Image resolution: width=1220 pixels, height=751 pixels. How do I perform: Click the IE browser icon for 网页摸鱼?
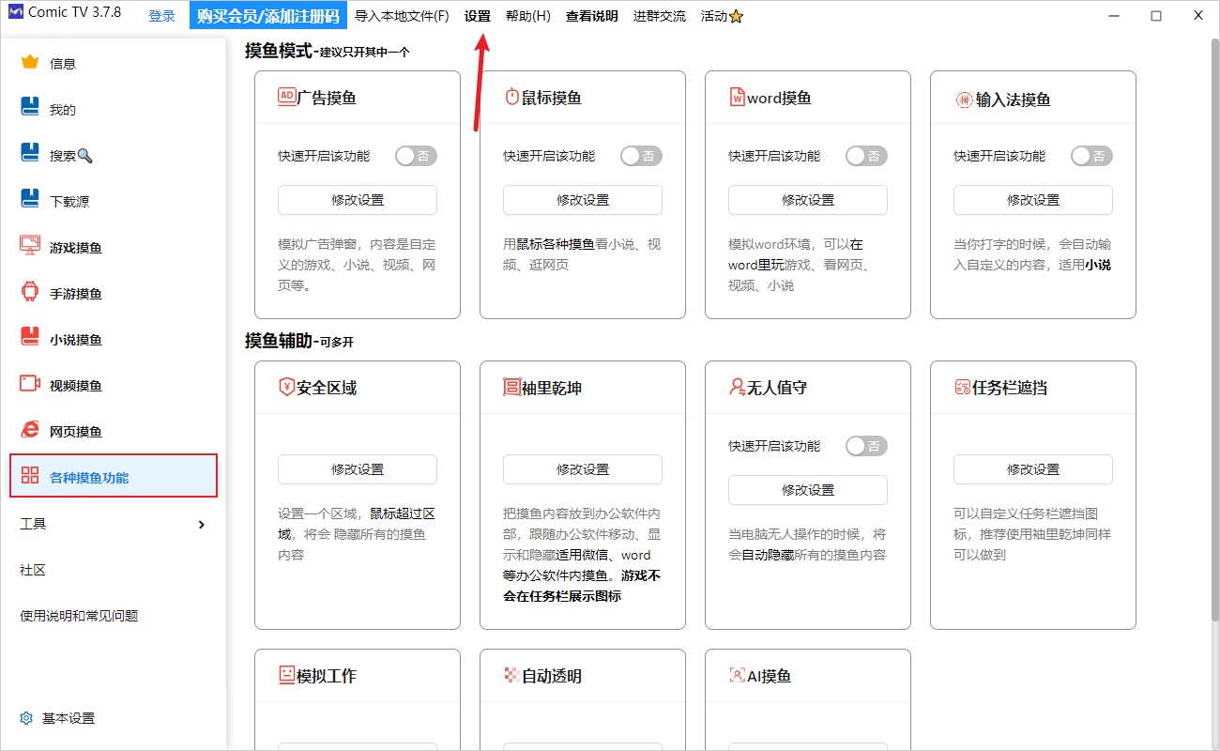(30, 431)
